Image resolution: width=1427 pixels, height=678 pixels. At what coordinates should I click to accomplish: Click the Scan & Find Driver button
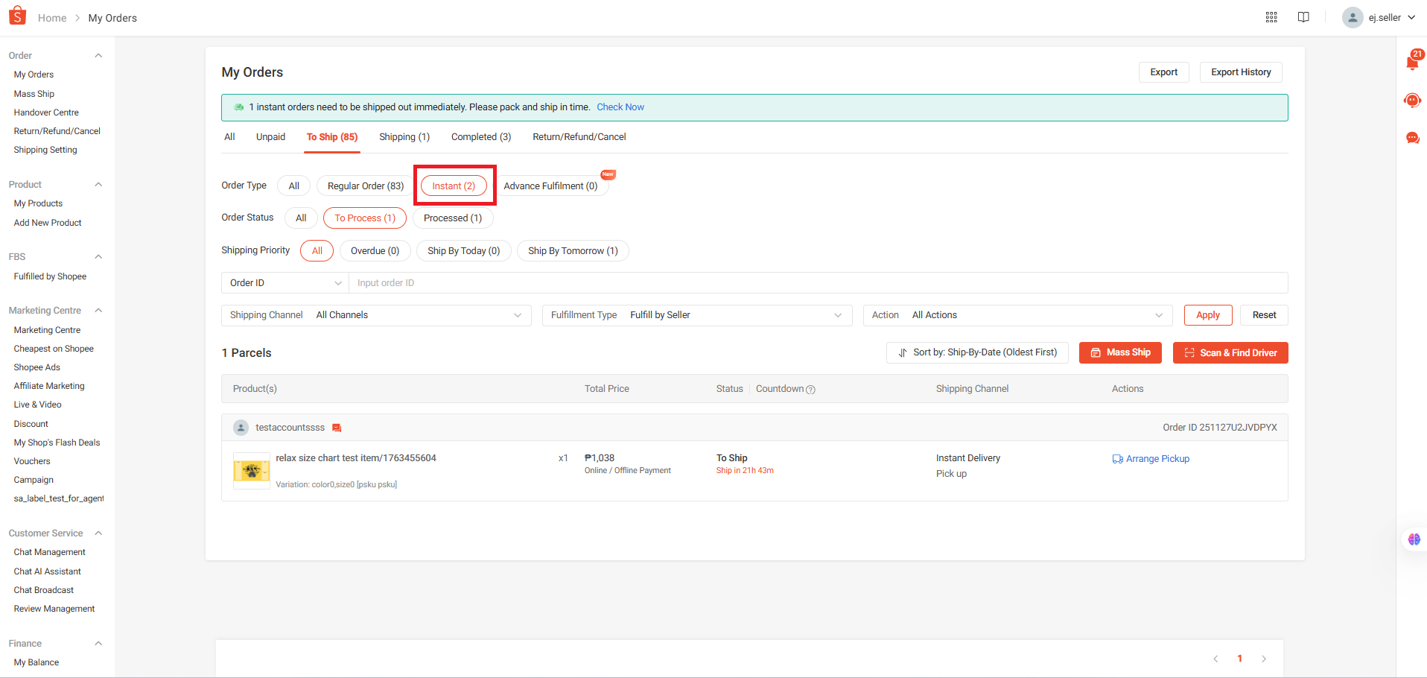point(1230,352)
